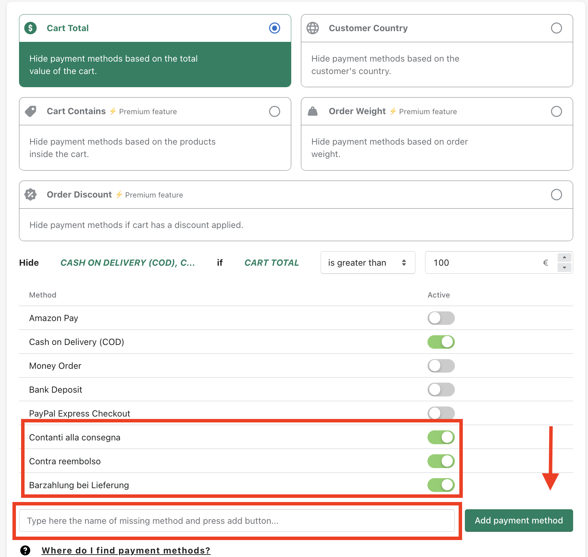
Task: Click the 'Contra reembolso' method name
Action: (x=65, y=461)
